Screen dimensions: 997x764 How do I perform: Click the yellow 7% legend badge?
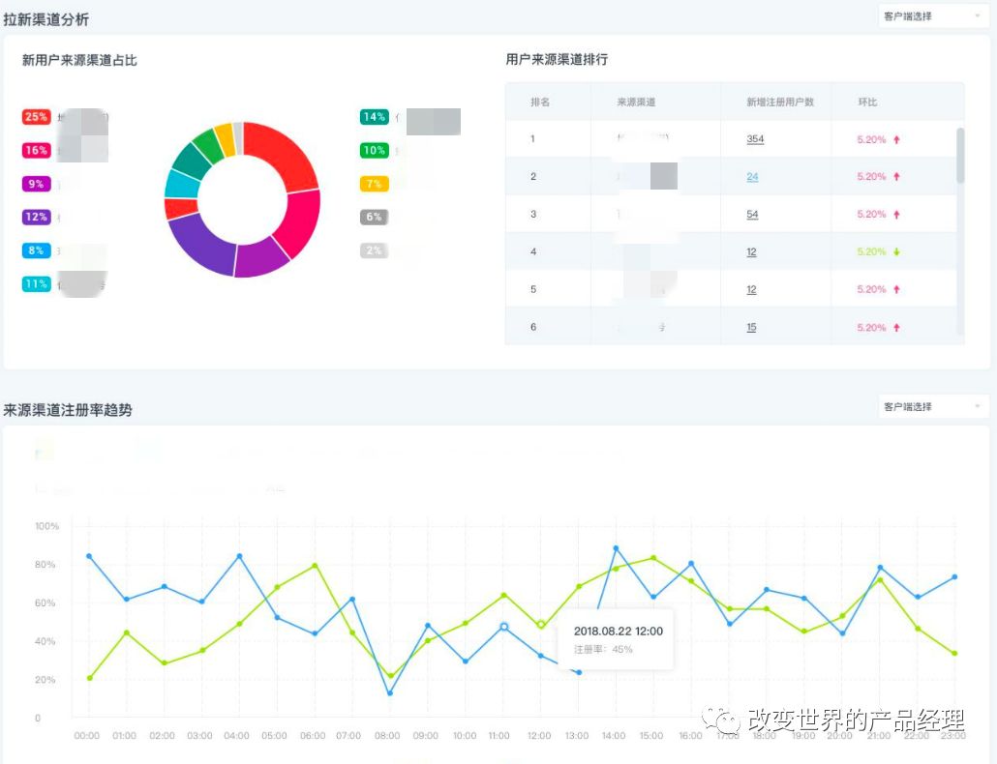tap(375, 184)
